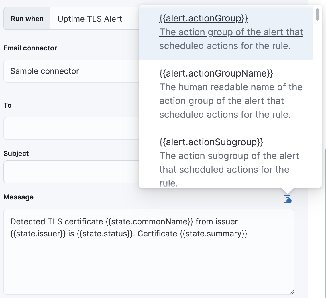Viewport: 326px width, 298px height.
Task: Click the Message field label
Action: coord(18,197)
